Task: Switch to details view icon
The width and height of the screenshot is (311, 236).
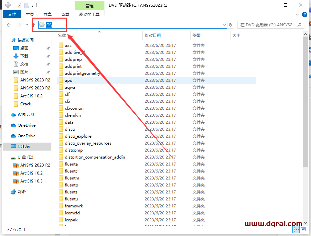Action: click(x=296, y=229)
